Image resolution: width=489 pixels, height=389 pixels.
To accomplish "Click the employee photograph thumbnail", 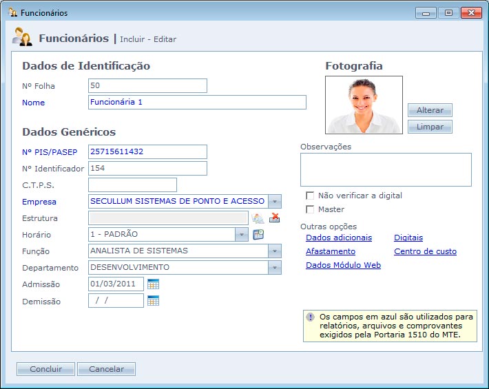I will [x=364, y=105].
